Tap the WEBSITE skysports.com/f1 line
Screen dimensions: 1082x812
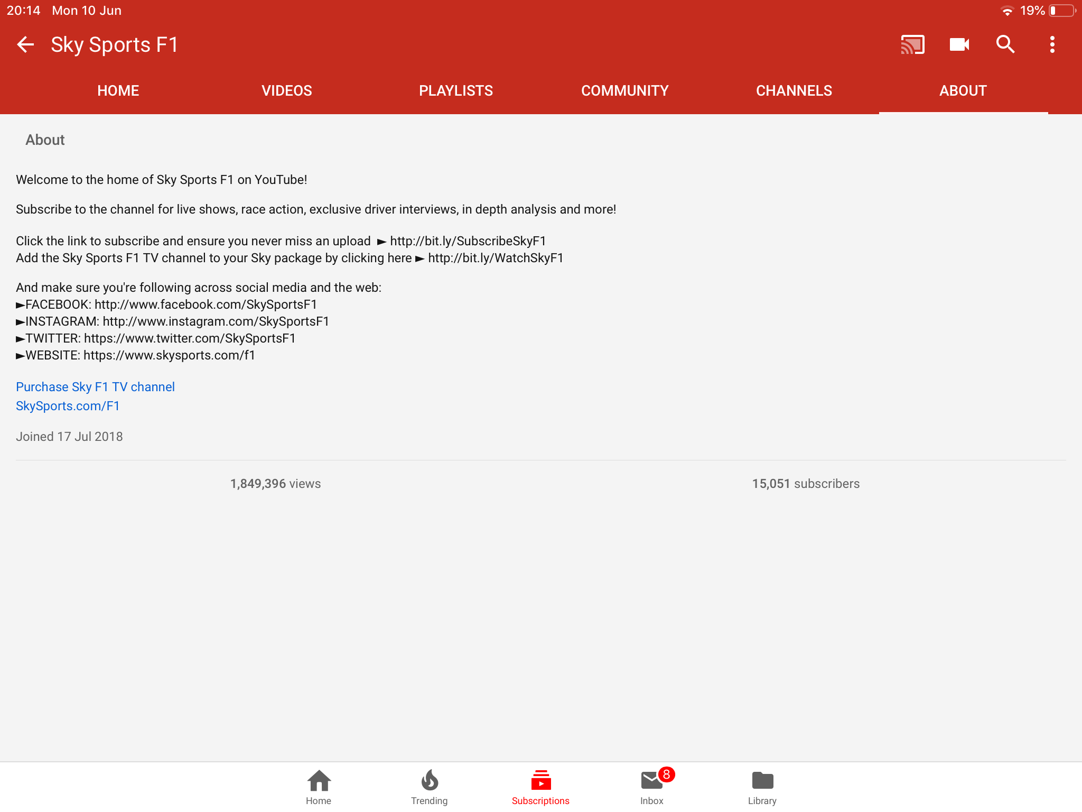(136, 355)
